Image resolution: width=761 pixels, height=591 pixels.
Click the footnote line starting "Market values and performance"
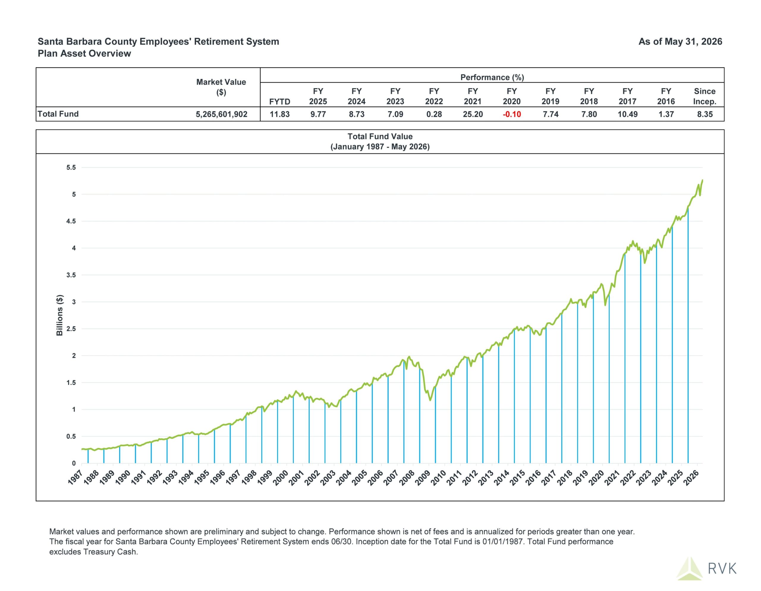point(342,532)
